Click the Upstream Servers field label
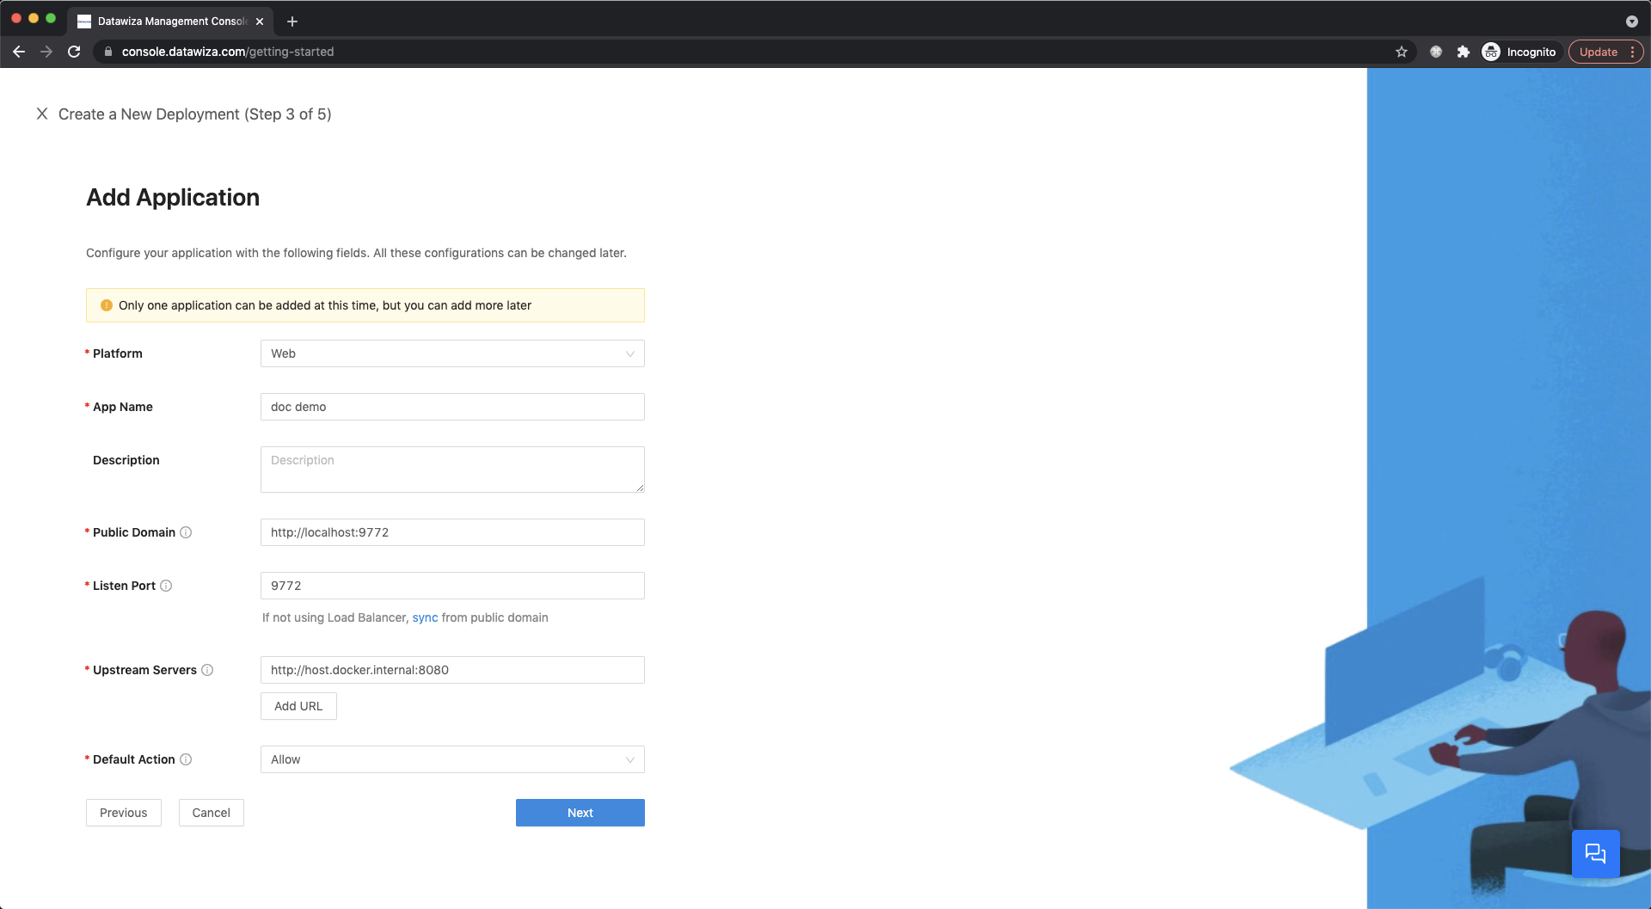The image size is (1651, 909). coord(144,670)
